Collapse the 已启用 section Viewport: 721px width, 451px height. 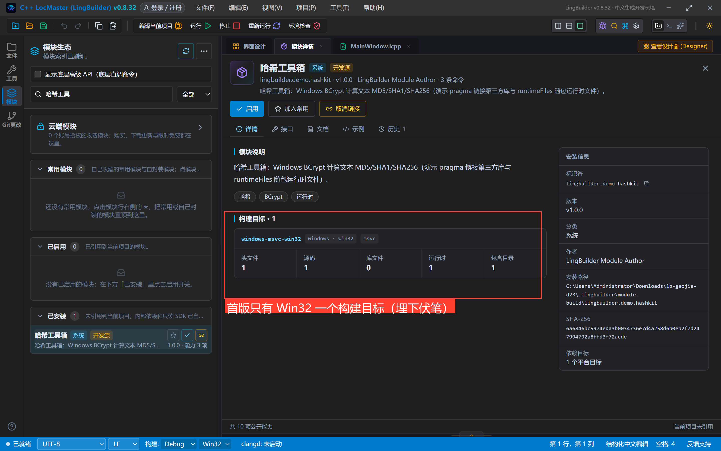pyautogui.click(x=40, y=247)
